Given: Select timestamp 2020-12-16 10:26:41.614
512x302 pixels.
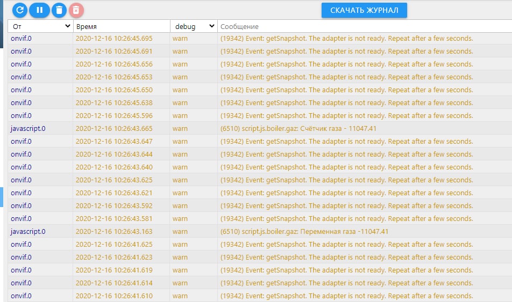Looking at the screenshot, I should pos(114,283).
